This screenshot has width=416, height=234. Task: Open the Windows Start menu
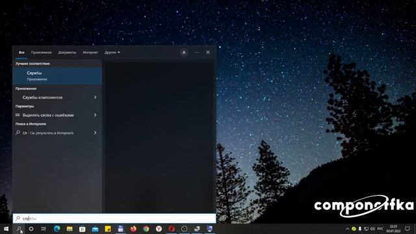point(6,229)
